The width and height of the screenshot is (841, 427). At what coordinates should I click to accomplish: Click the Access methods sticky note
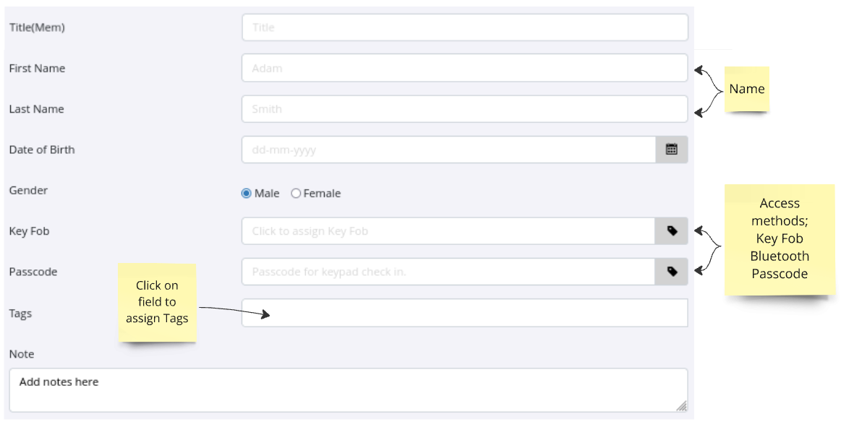tap(779, 239)
